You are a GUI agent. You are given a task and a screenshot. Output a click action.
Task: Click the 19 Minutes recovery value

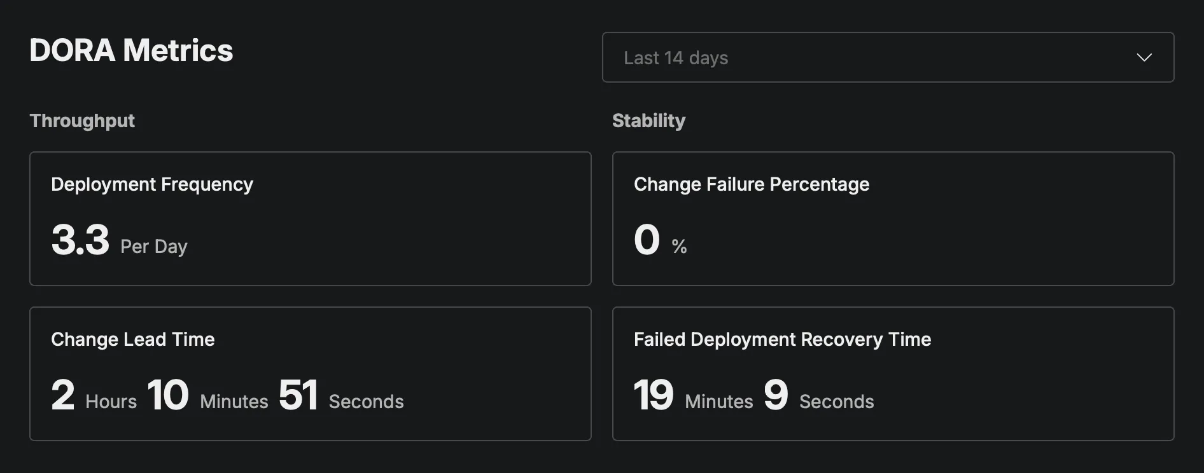pos(692,395)
